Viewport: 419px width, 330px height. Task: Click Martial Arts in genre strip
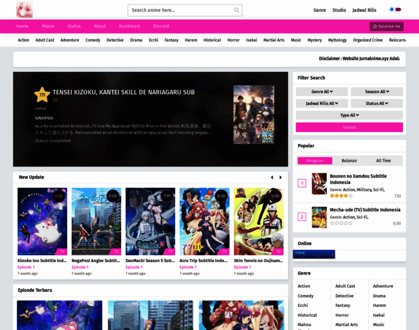[x=274, y=40]
